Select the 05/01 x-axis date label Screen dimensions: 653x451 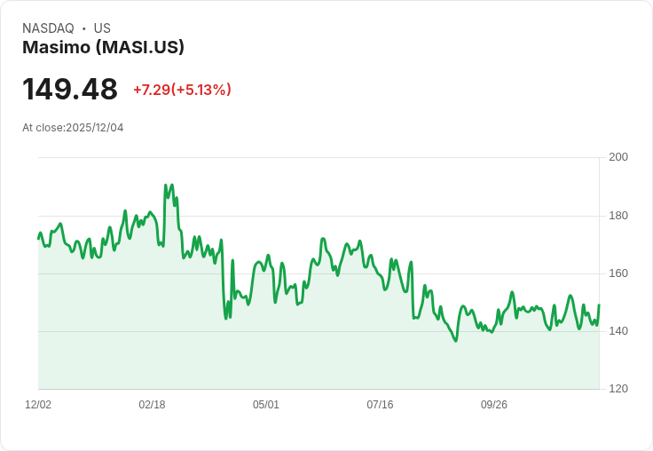coord(266,405)
